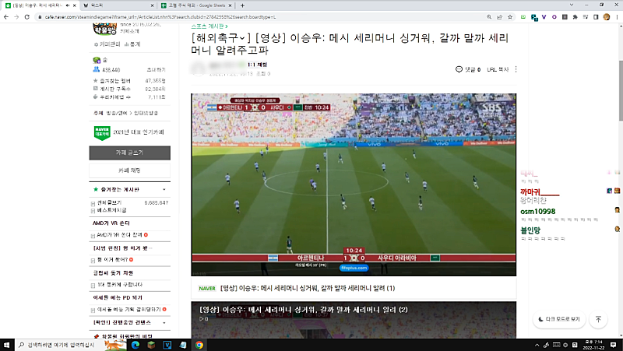Click the 1:1 채팅 link next to author
The width and height of the screenshot is (623, 351).
coord(258,65)
